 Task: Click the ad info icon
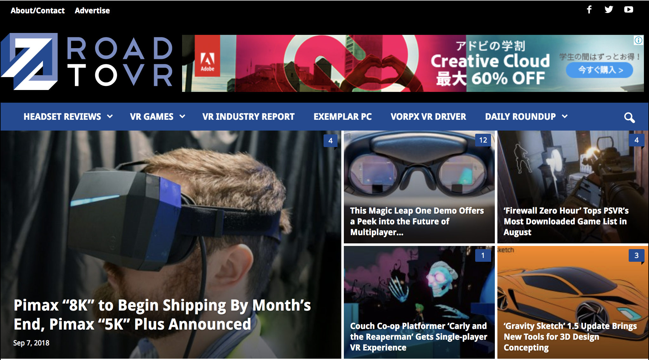tap(639, 40)
